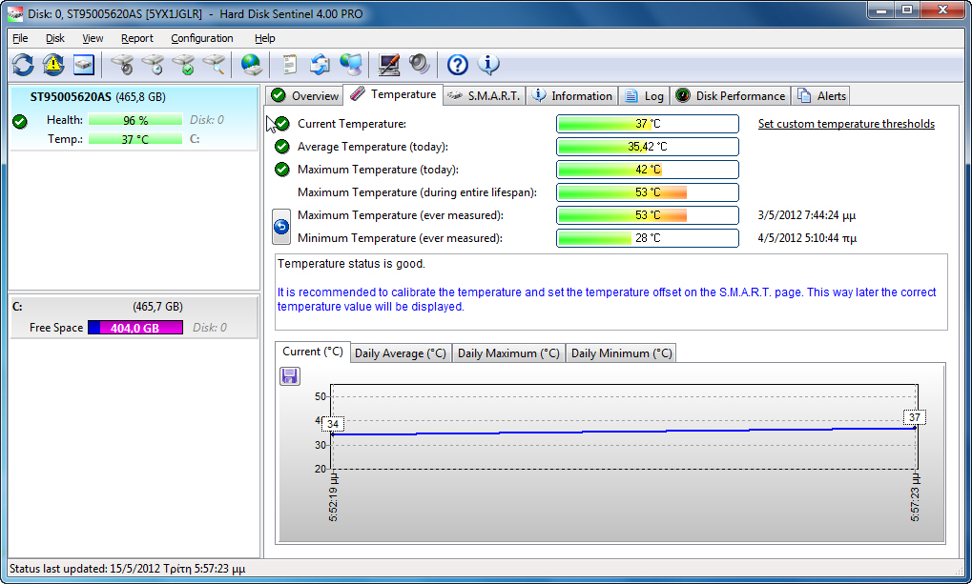
Task: Click the Maximum Temperature (today) 42 °C bar
Action: [x=648, y=170]
